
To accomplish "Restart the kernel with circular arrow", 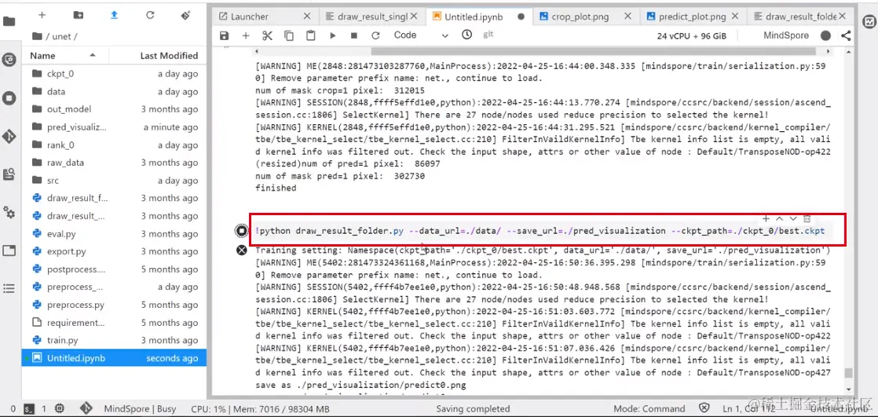I will click(x=375, y=35).
